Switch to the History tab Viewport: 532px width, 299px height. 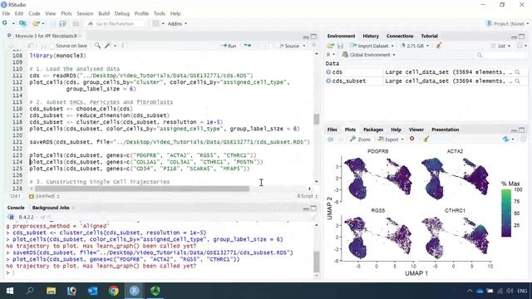[371, 36]
